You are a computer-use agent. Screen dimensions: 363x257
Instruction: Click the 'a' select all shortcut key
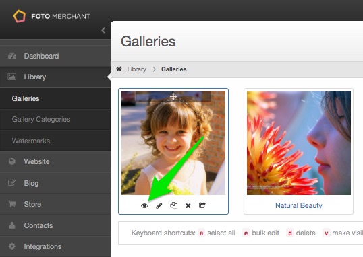pos(202,233)
